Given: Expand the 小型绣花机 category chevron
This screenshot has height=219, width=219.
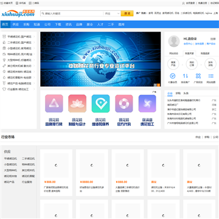Looking at the screenshot, I should (x=34, y=48).
